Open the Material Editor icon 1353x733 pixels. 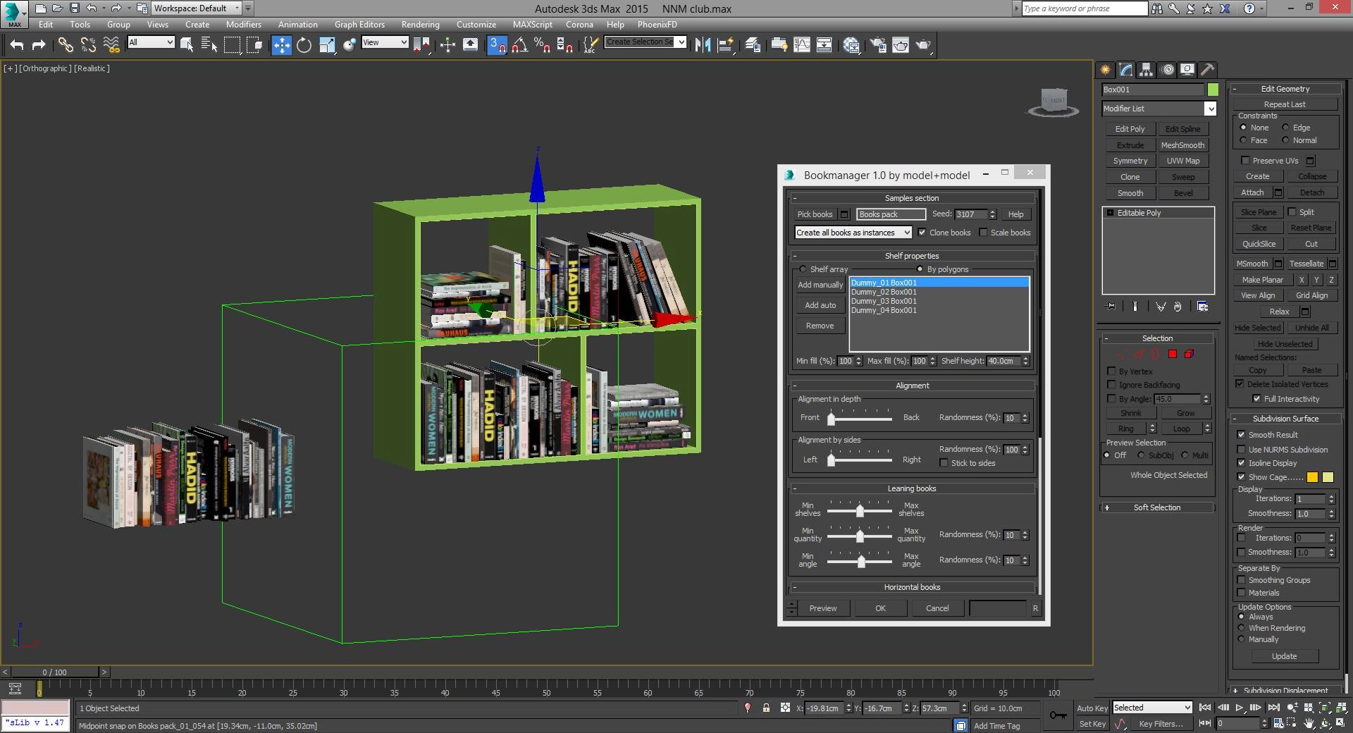(x=851, y=45)
